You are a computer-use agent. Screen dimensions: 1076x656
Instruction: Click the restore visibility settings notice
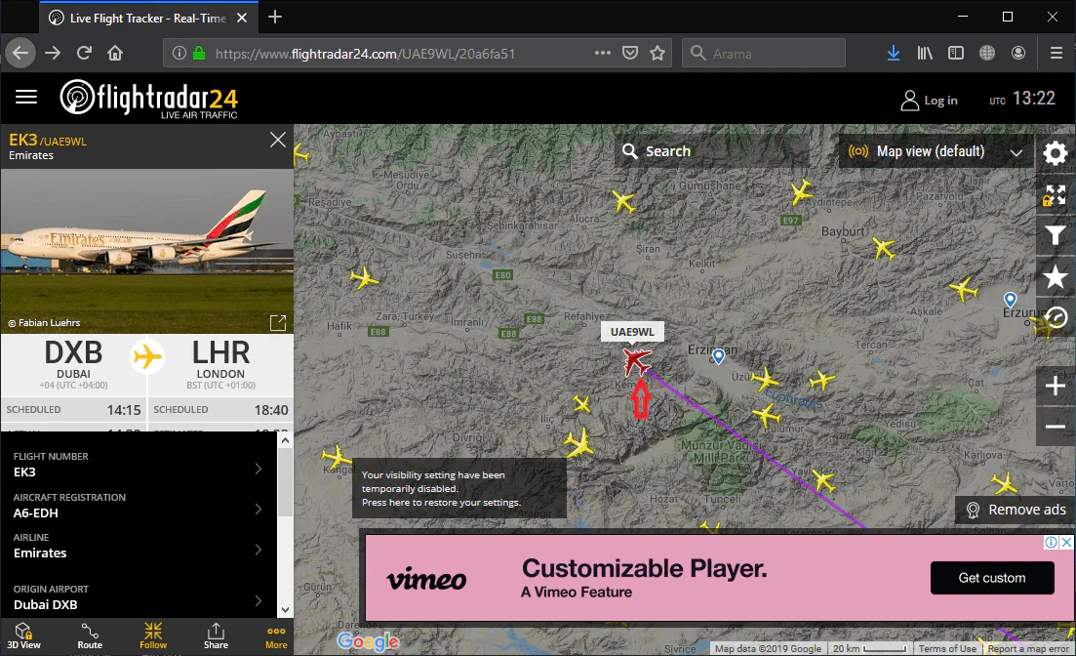pos(459,488)
